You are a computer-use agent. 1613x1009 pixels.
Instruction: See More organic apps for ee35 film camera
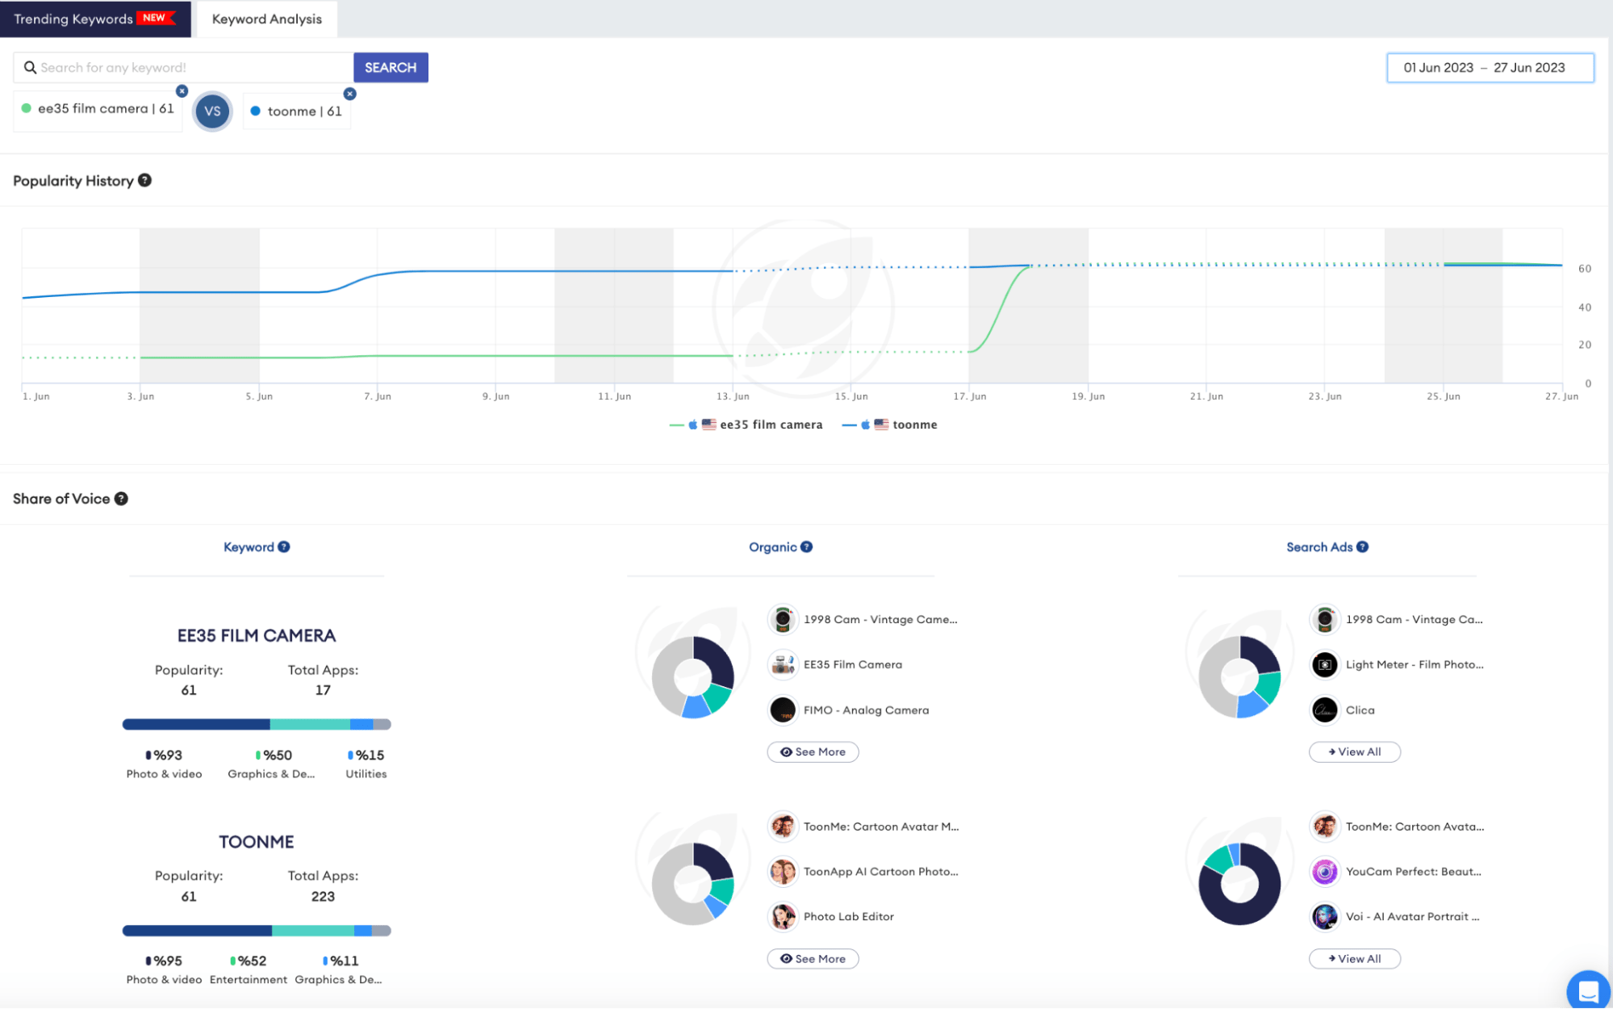coord(813,752)
